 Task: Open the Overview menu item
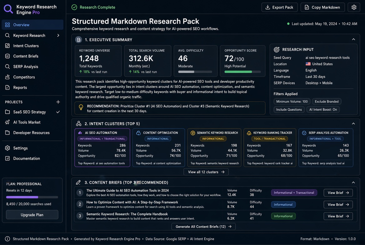pyautogui.click(x=32, y=25)
